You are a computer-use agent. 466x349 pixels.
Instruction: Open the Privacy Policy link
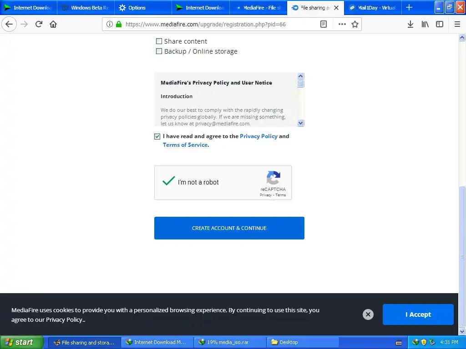(x=258, y=136)
